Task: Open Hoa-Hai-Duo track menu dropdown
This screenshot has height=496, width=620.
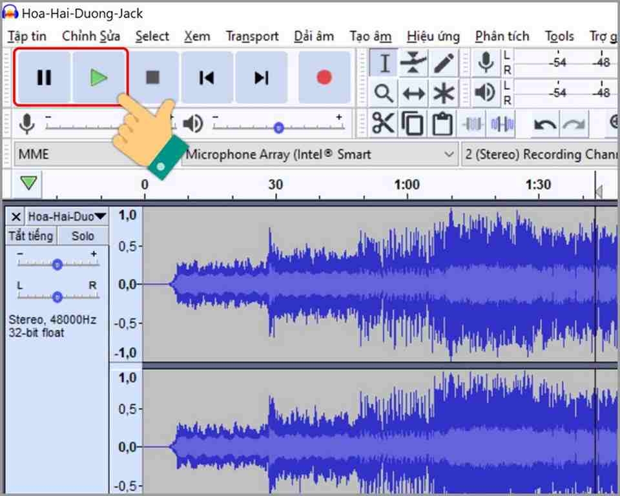Action: tap(67, 216)
